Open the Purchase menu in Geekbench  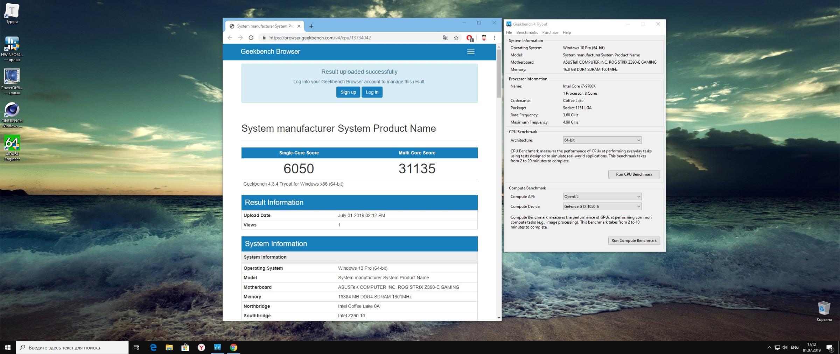click(550, 32)
